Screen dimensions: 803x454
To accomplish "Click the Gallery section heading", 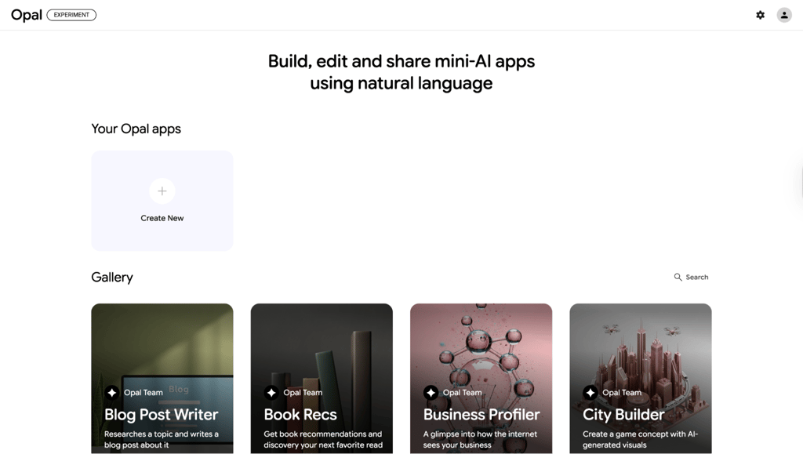I will click(112, 278).
